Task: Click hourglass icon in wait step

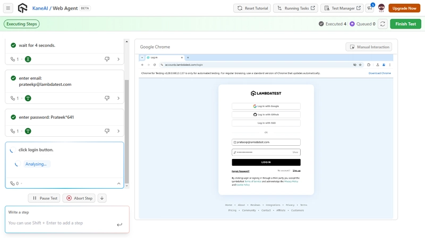Action: tap(28, 59)
